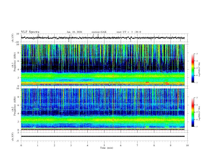Click the "start UT = 3 :20: 0" text
211x163 pixels.
tap(129, 32)
